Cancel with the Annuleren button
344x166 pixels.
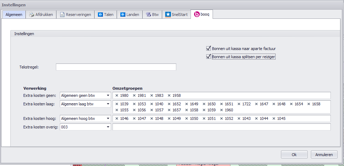(x=324, y=154)
